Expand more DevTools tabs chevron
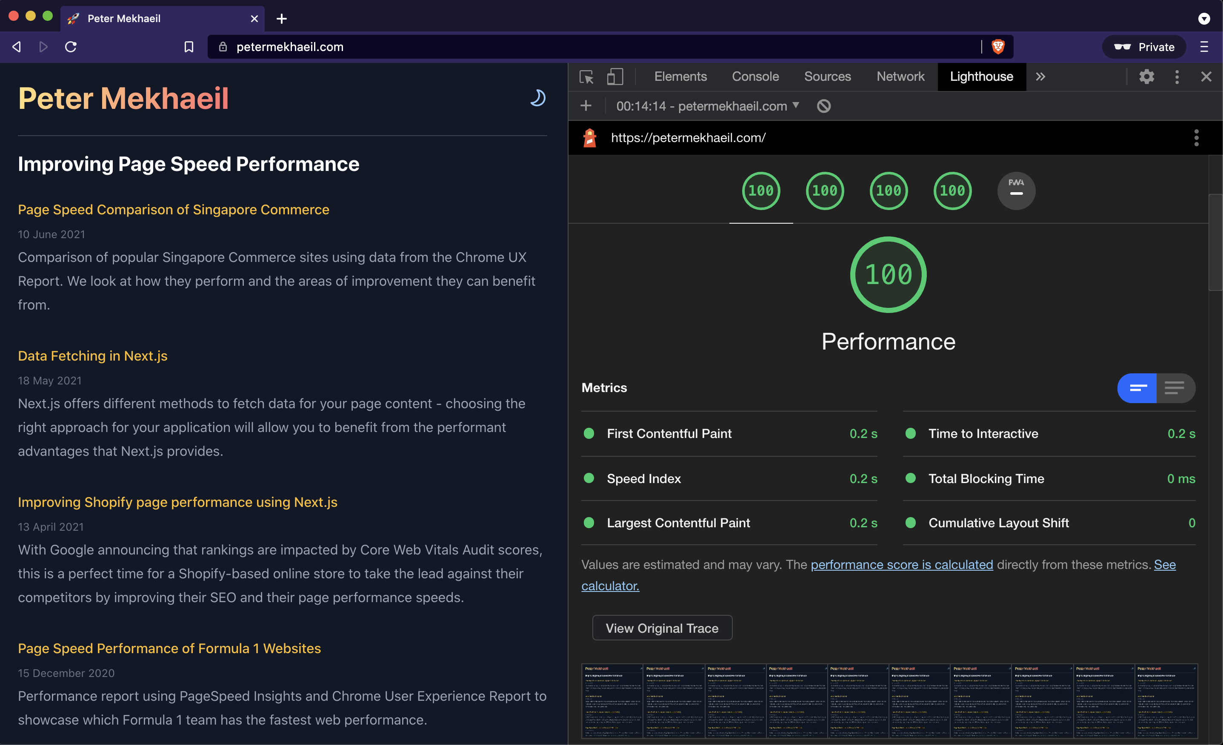This screenshot has width=1223, height=745. coord(1040,77)
